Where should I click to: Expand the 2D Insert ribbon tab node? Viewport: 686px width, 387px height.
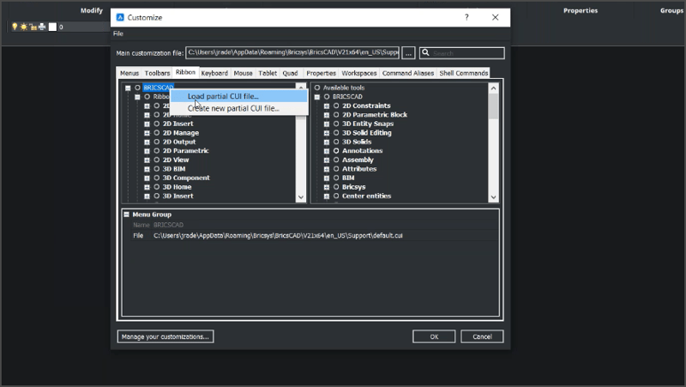(147, 124)
